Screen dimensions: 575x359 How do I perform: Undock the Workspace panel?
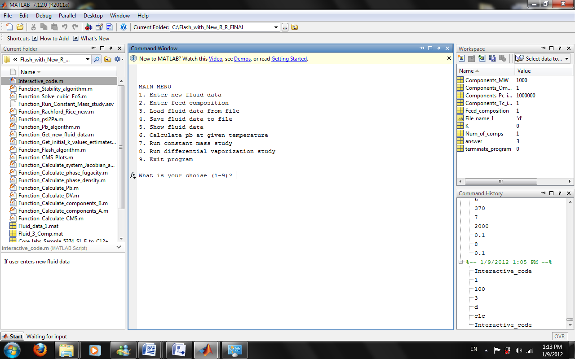[560, 48]
